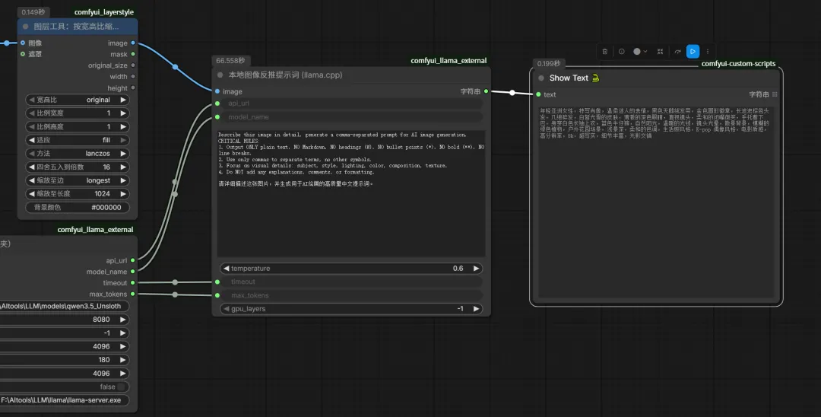The image size is (821, 417).
Task: Click the 背景颜色 #000000 color field
Action: coord(77,208)
